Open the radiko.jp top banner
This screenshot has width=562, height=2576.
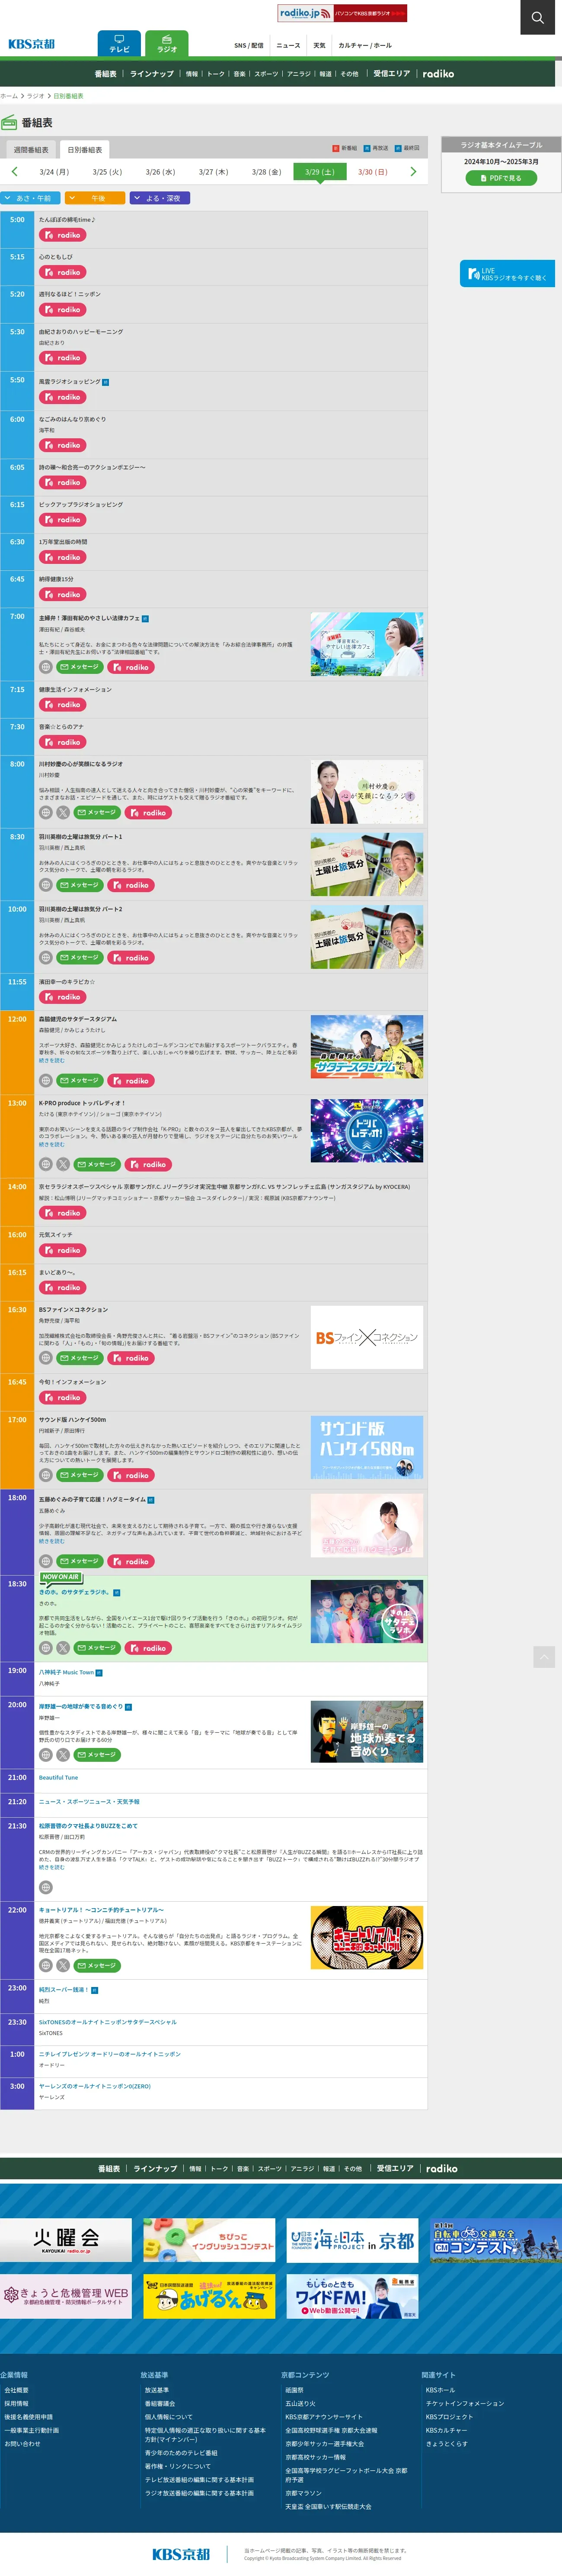(342, 13)
